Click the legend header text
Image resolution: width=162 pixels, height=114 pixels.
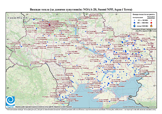[144, 15]
